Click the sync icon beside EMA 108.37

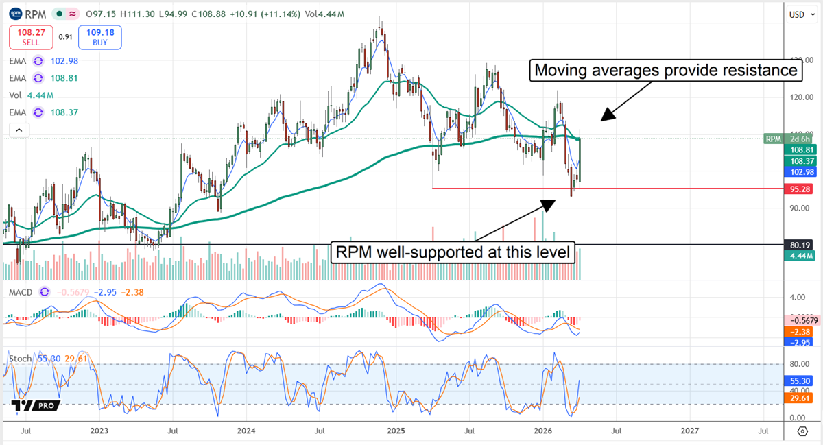(x=38, y=111)
